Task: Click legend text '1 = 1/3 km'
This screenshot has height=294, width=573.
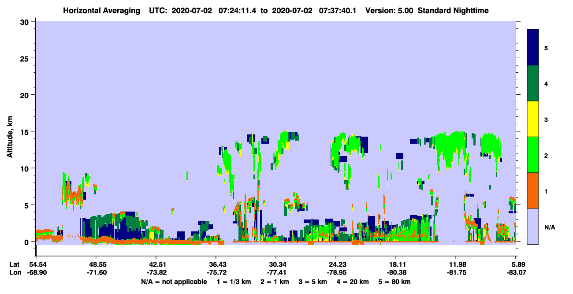Action: [234, 282]
